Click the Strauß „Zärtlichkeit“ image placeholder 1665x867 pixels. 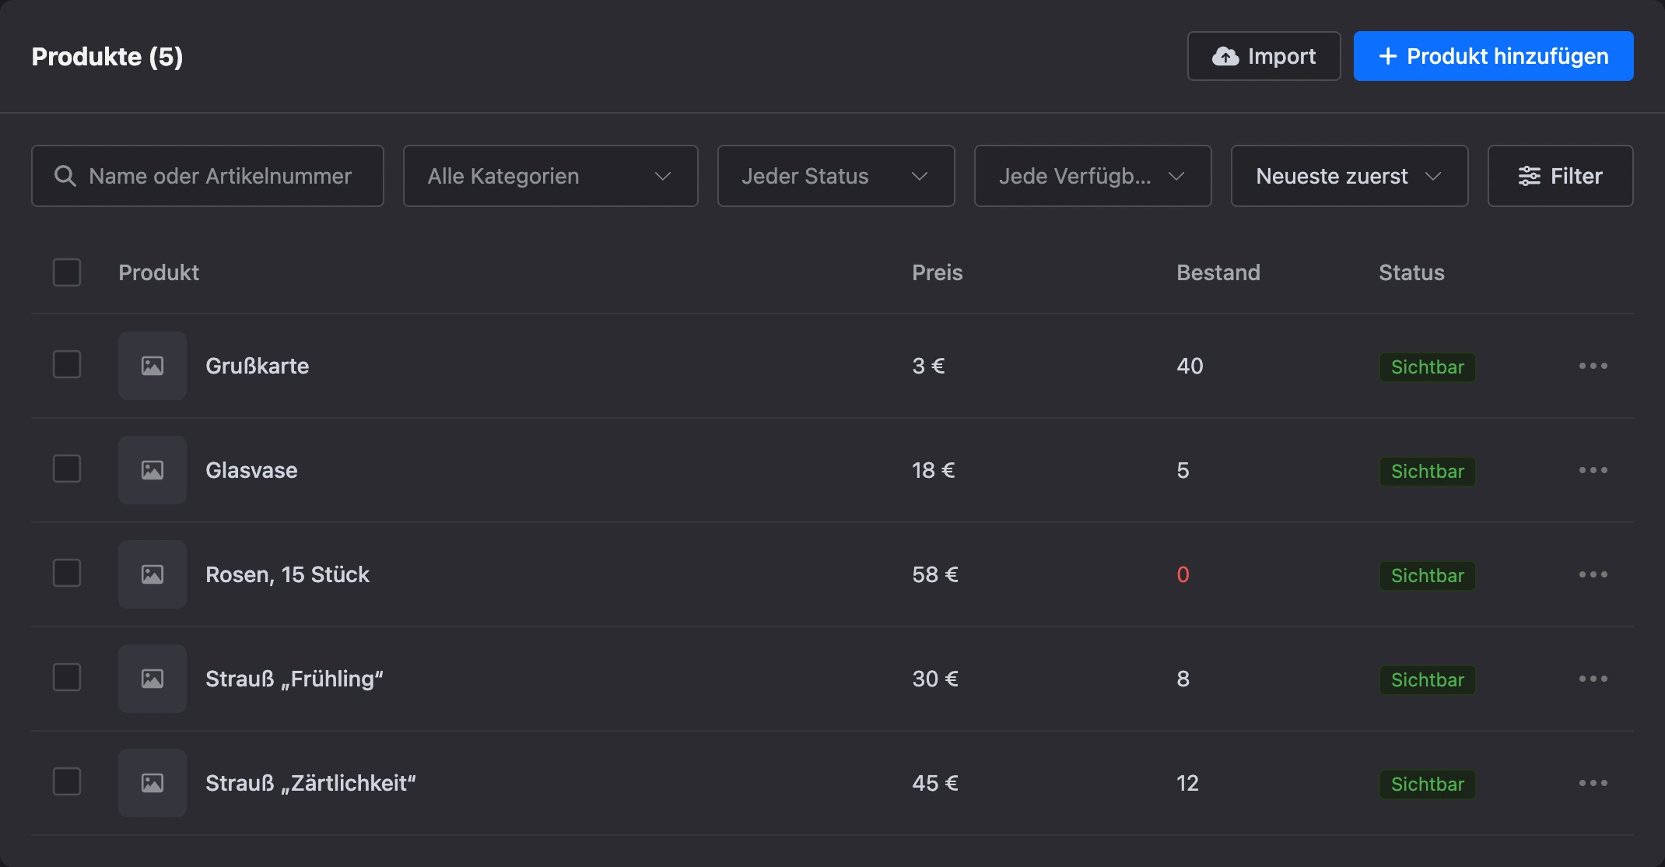(152, 783)
